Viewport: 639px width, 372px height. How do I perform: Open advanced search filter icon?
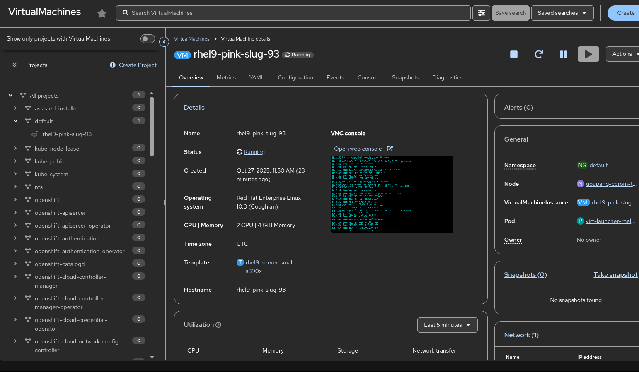481,13
